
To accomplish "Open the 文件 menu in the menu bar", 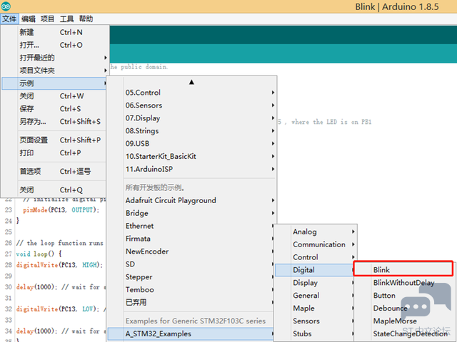I will pyautogui.click(x=9, y=19).
